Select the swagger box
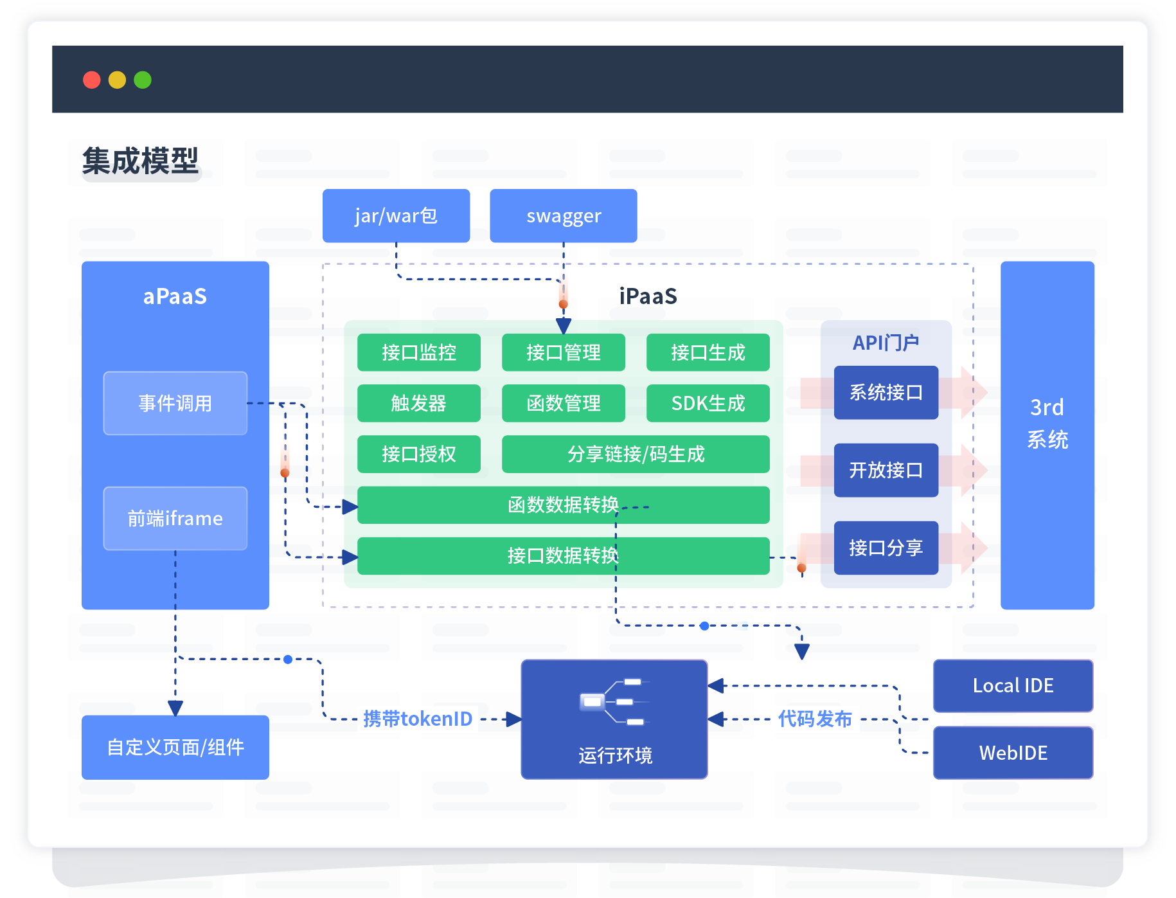 click(x=563, y=216)
